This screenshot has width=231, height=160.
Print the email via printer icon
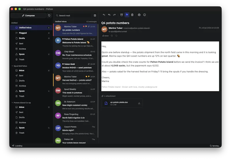click(139, 15)
